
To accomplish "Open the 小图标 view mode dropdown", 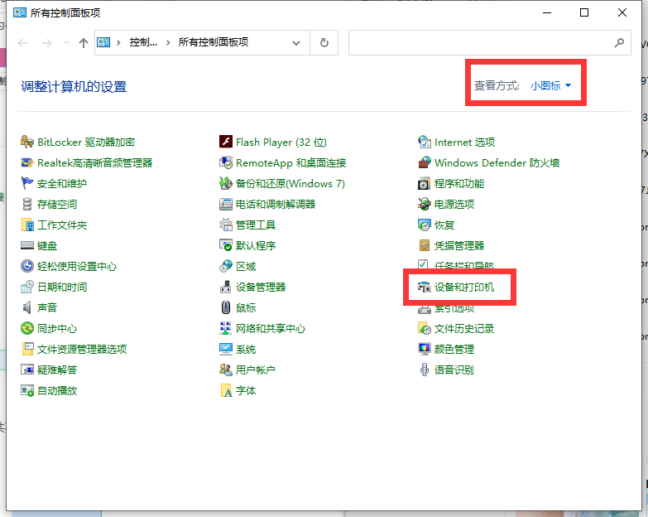I will (550, 85).
